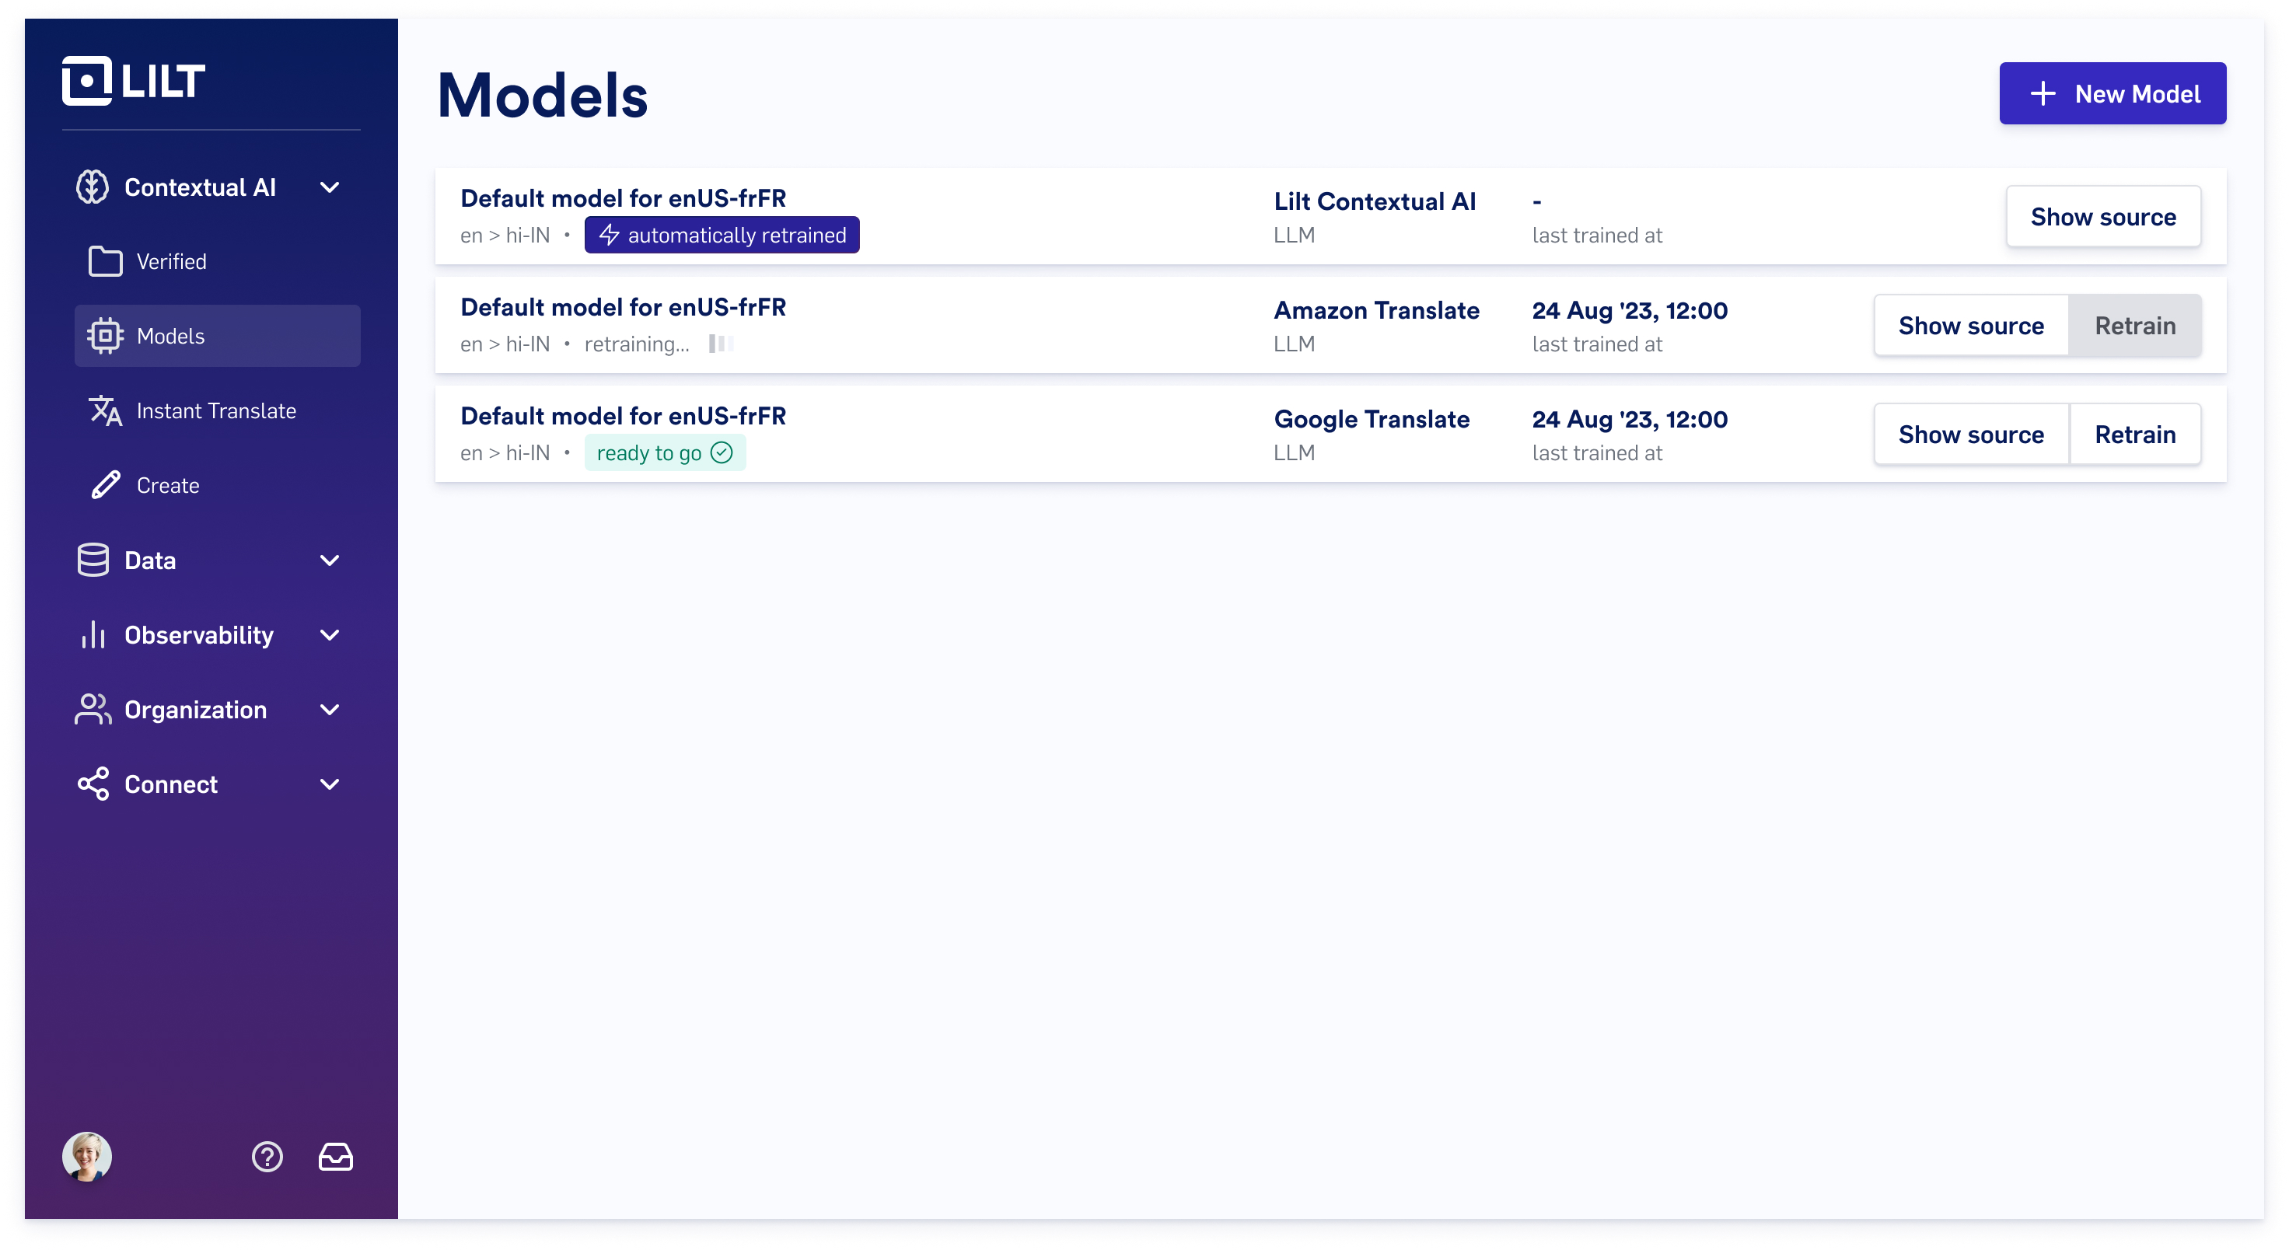Click the lightning bolt icon in retrained badge
2289x1250 pixels.
click(x=609, y=235)
